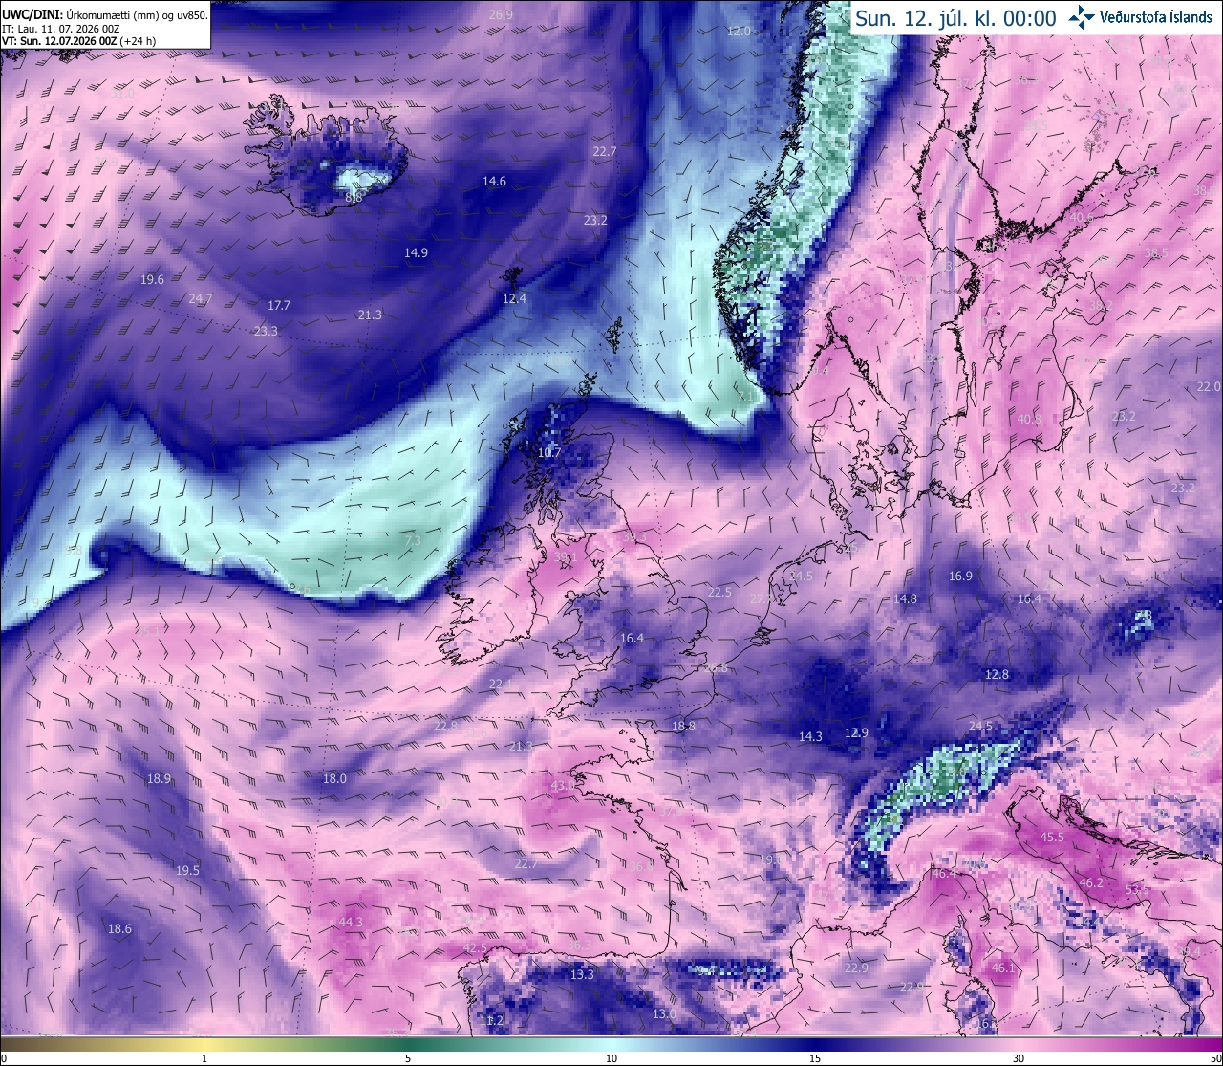Viewport: 1223px width, 1066px height.
Task: Click the colour scale's 50 end mark
Action: pyautogui.click(x=1214, y=1058)
